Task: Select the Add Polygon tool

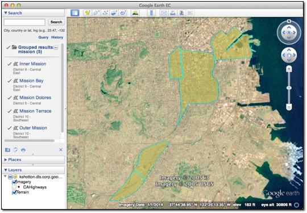Action: [x=96, y=13]
